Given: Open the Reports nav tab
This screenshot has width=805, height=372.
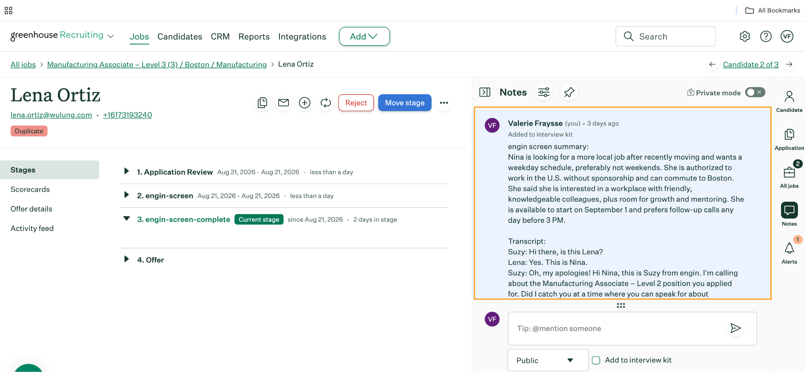Looking at the screenshot, I should (254, 36).
